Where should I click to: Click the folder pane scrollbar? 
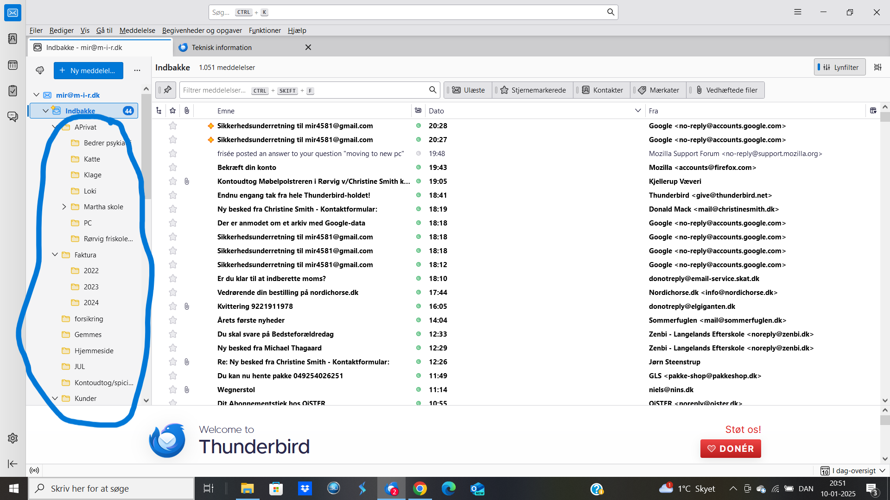tap(146, 147)
